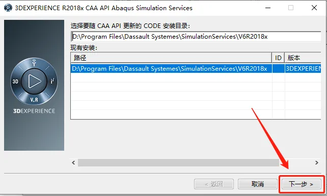Focus the CODE install directory input field
Screen dimensions: 327x196
(196, 37)
